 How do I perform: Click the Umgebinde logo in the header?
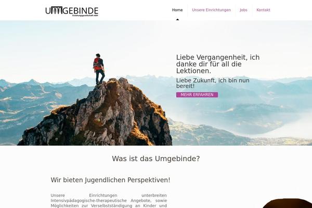pyautogui.click(x=72, y=11)
